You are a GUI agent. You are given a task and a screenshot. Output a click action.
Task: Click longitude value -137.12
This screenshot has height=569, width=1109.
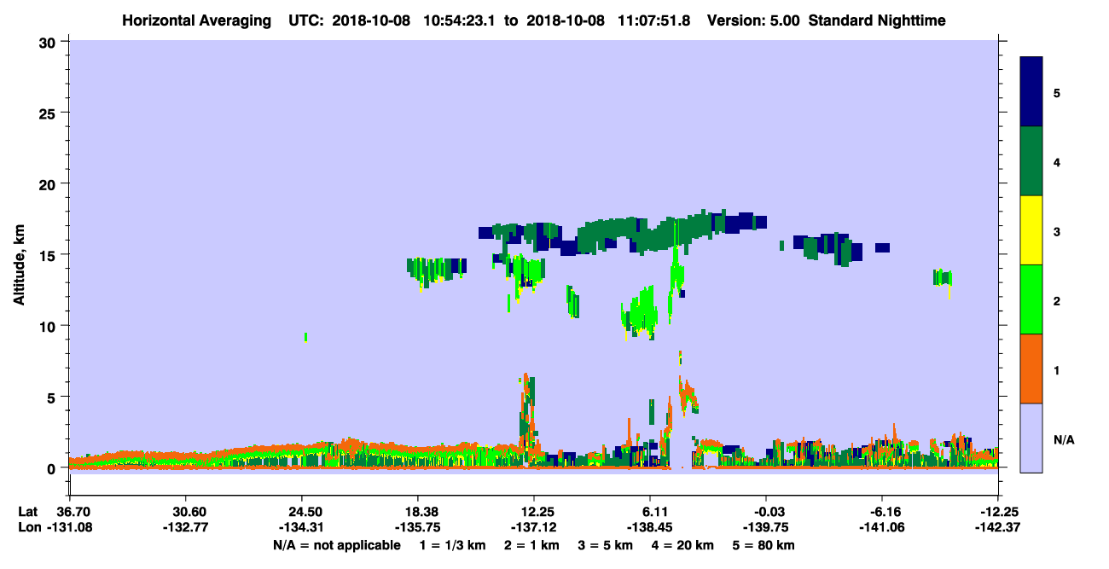tap(534, 527)
